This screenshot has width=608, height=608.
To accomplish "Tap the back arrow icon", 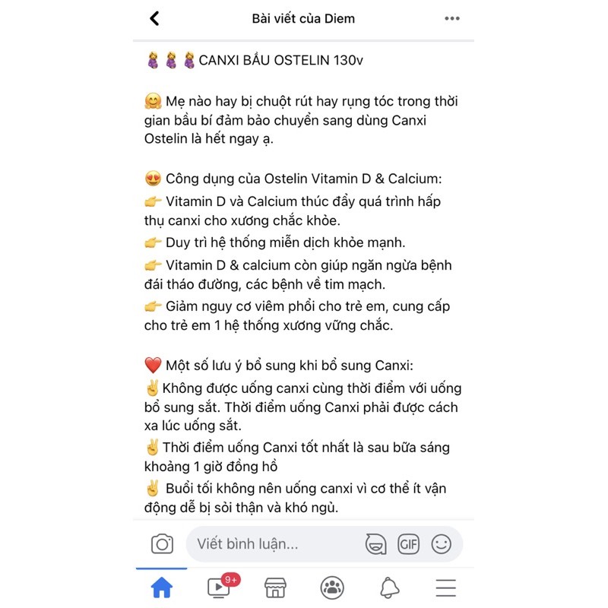I will click(x=154, y=18).
